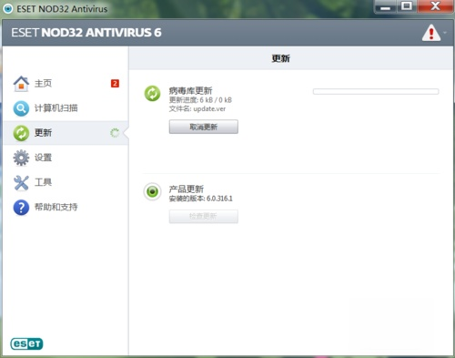This screenshot has height=358, width=455.
Task: Close the ESET window
Action: pos(436,6)
